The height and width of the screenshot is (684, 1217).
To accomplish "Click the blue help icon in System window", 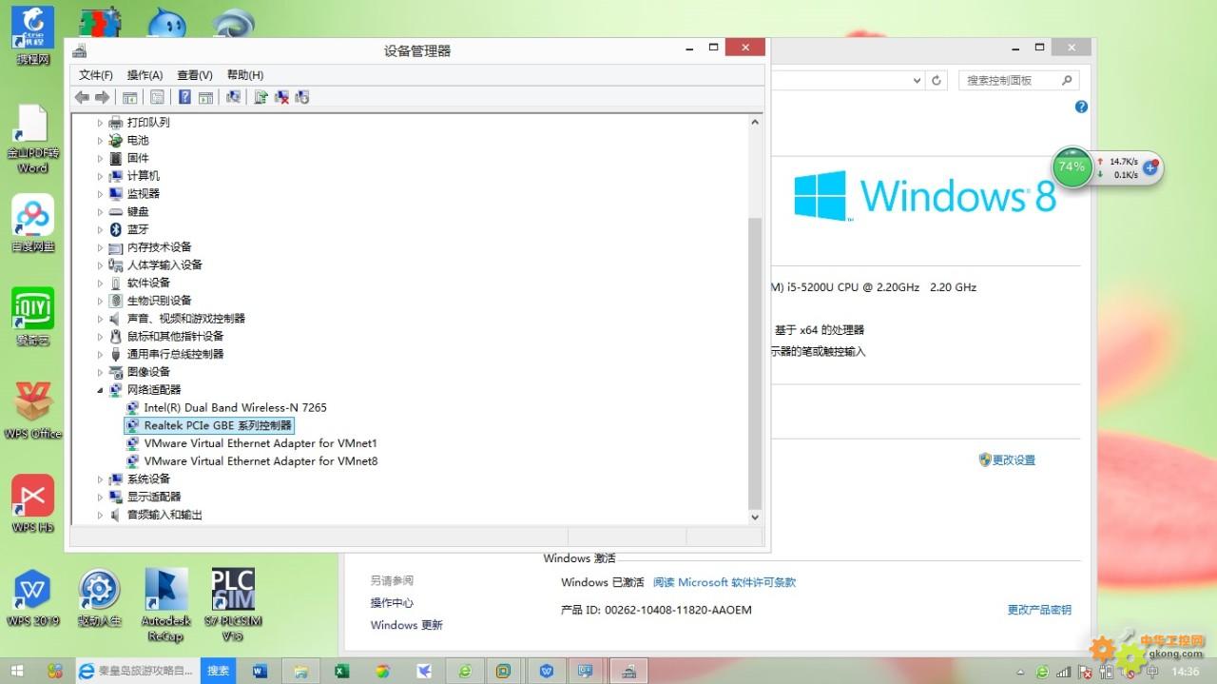I will point(1081,107).
